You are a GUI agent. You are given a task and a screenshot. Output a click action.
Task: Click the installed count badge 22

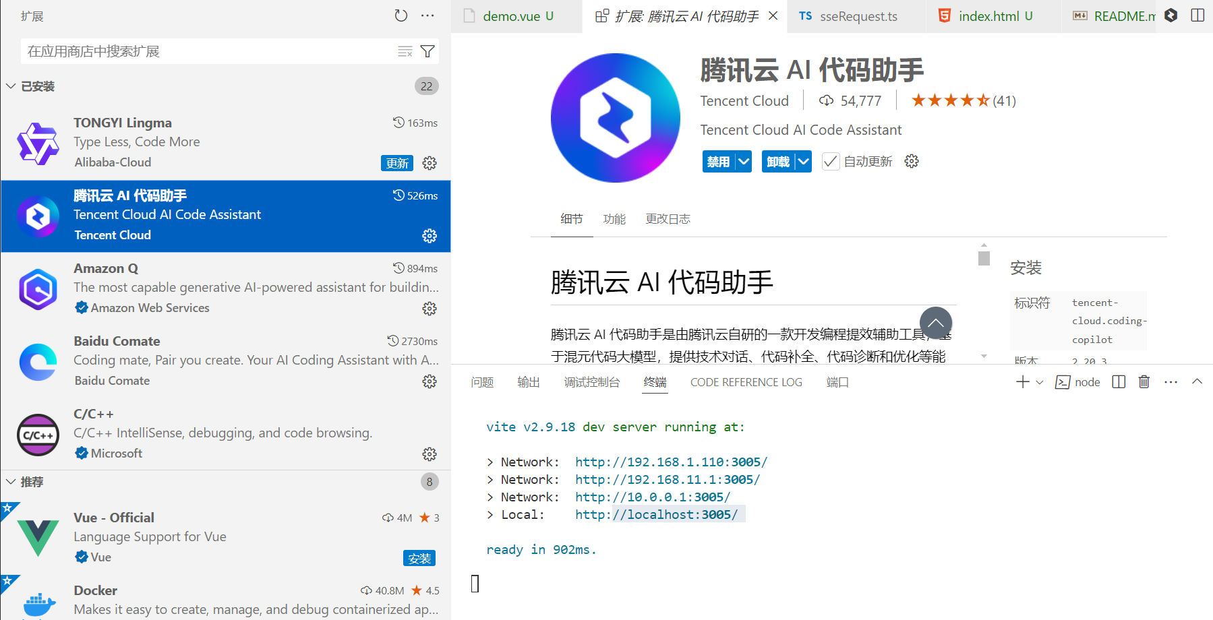427,86
